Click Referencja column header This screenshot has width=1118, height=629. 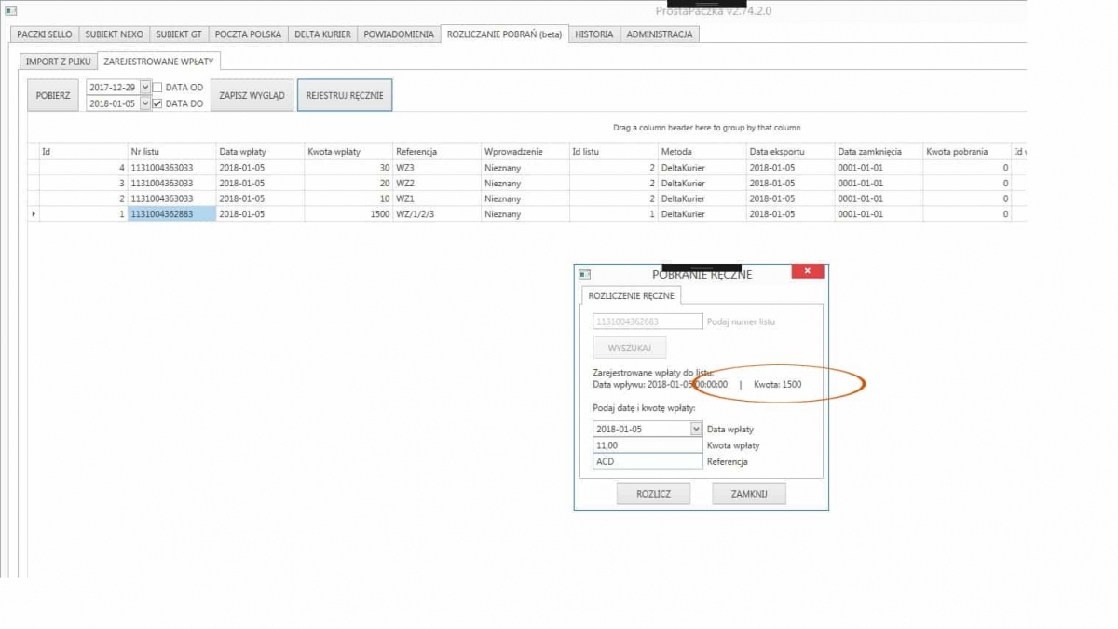(436, 151)
